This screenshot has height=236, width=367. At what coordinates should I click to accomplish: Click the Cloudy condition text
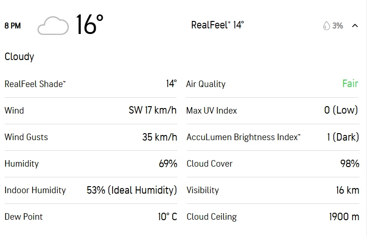click(x=20, y=57)
